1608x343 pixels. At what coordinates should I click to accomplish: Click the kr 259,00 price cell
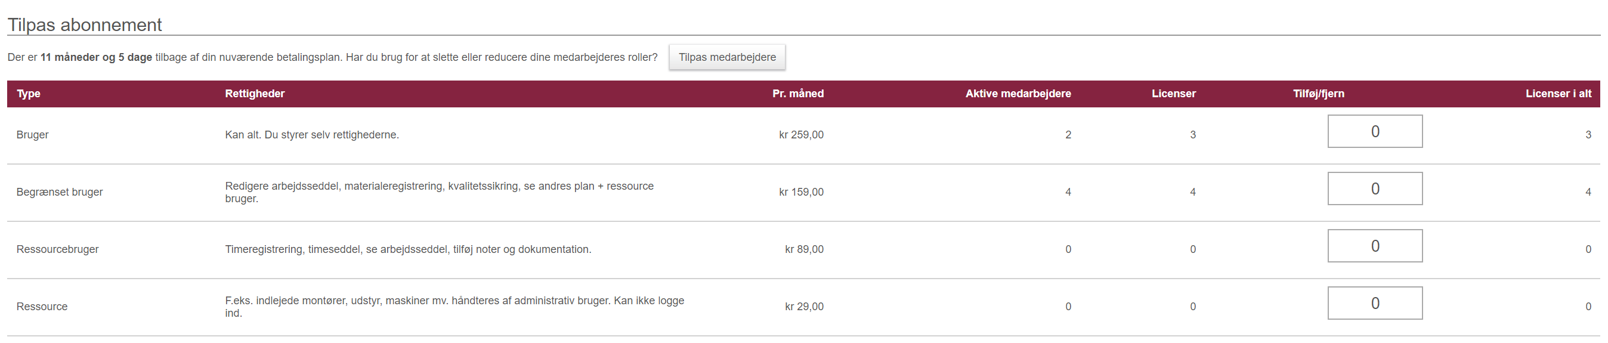[801, 135]
